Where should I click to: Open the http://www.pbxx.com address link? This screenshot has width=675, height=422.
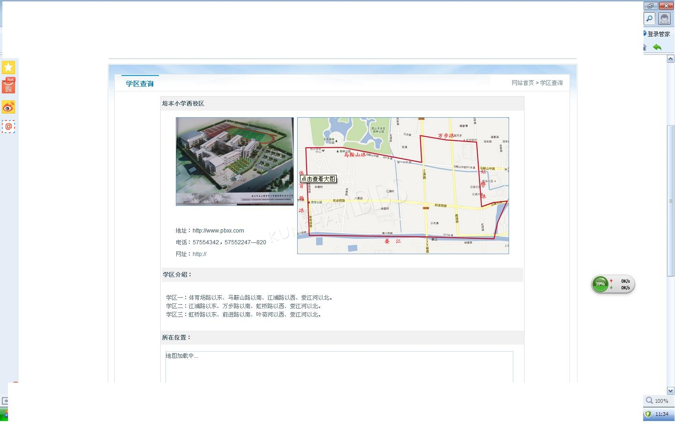click(x=218, y=231)
